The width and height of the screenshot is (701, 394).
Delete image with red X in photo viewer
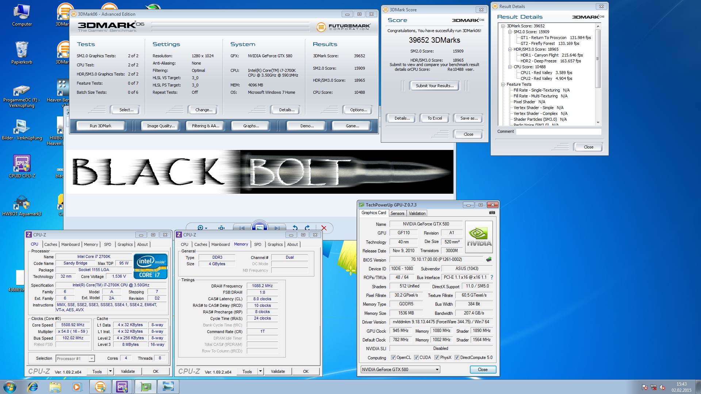[x=323, y=228]
